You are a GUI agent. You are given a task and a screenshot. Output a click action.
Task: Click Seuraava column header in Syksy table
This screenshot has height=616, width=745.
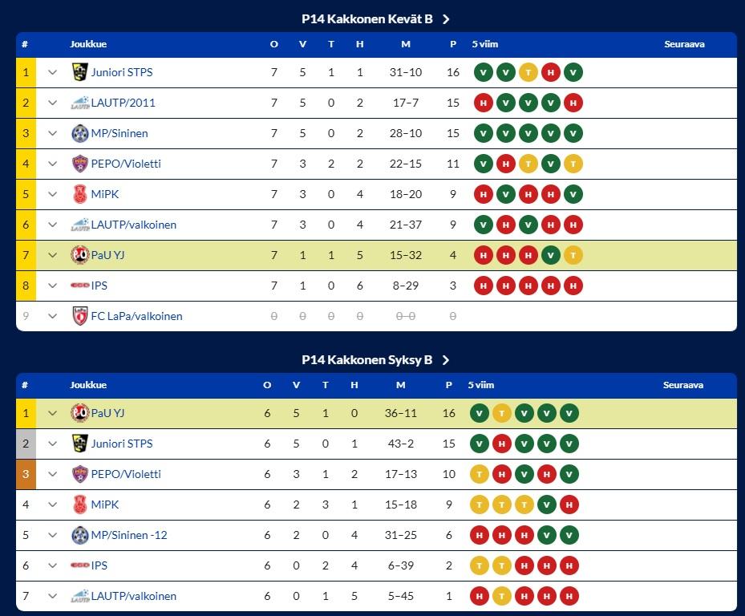[683, 385]
